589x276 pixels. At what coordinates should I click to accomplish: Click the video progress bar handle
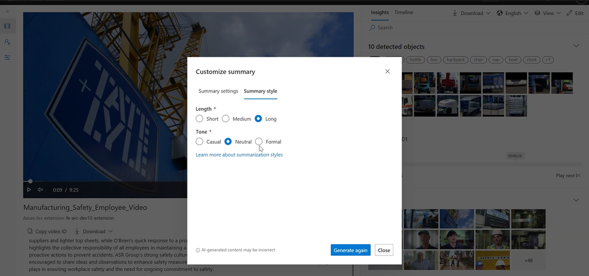click(x=31, y=182)
